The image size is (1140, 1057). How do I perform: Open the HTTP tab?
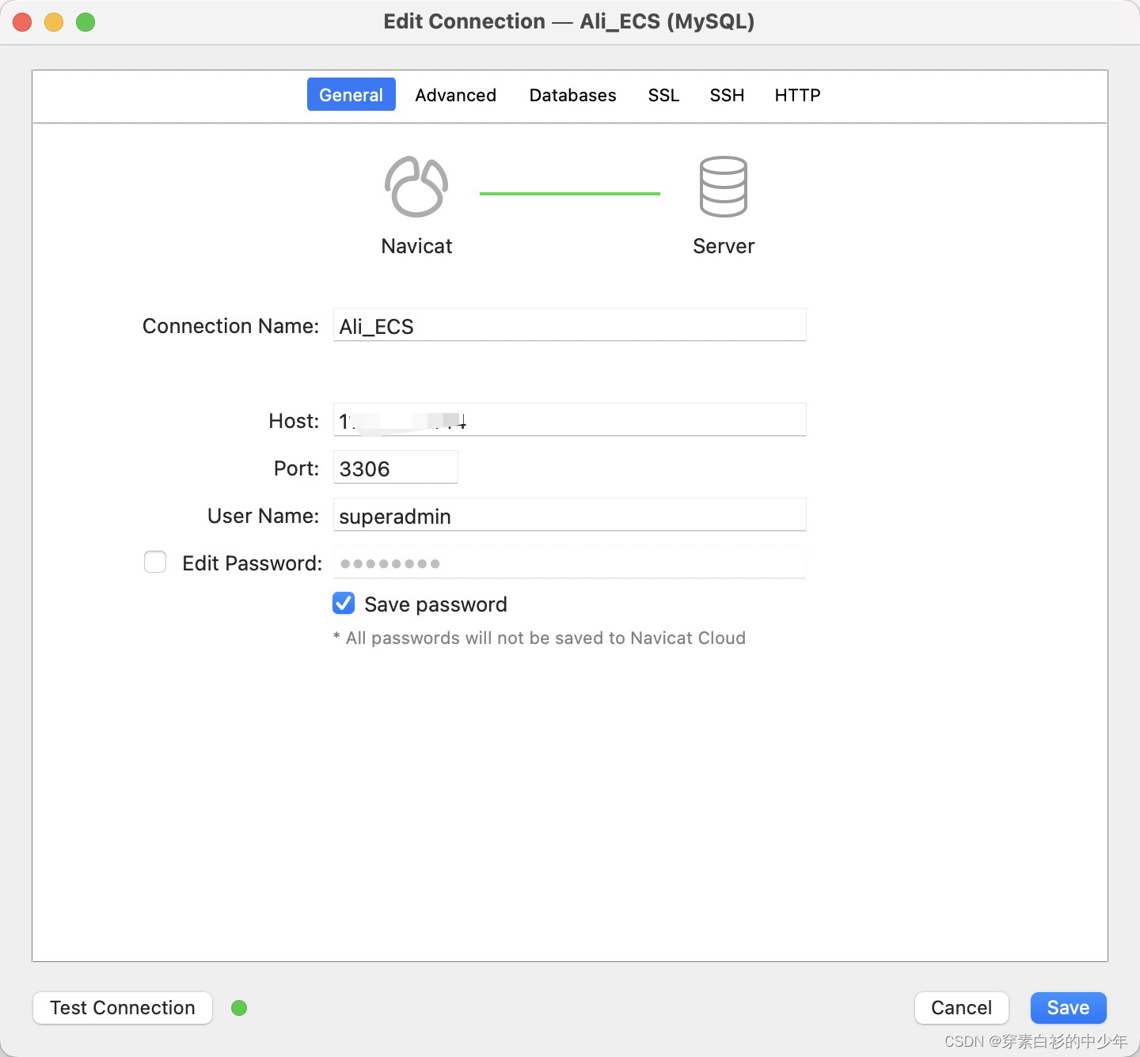(x=798, y=95)
